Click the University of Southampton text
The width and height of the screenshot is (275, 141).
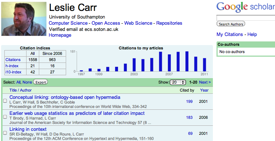(77, 17)
